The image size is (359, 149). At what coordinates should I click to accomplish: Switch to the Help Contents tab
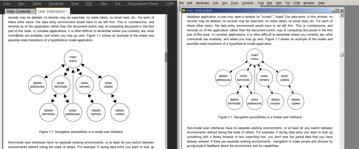[18, 12]
